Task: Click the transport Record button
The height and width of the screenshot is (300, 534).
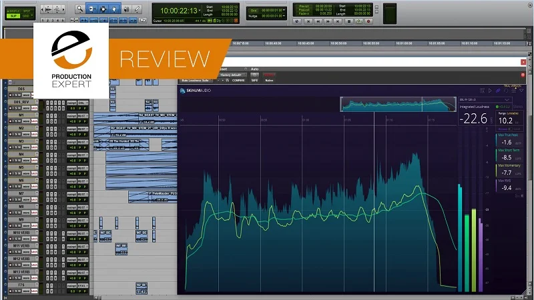Action: click(368, 21)
